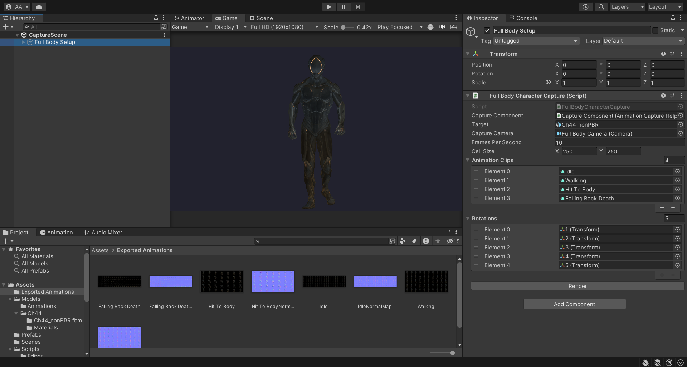Open the Layers dropdown

click(628, 7)
